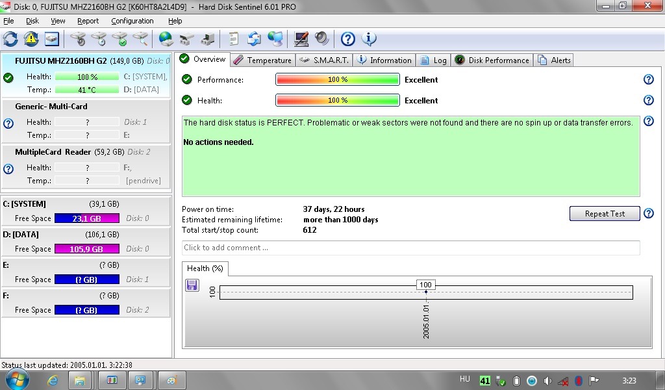This screenshot has height=390, width=665.
Task: Open the Help menu
Action: click(x=175, y=21)
